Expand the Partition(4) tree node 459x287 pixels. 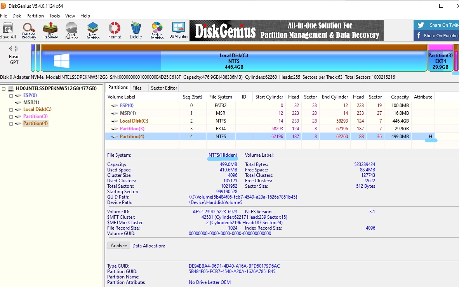(11, 124)
